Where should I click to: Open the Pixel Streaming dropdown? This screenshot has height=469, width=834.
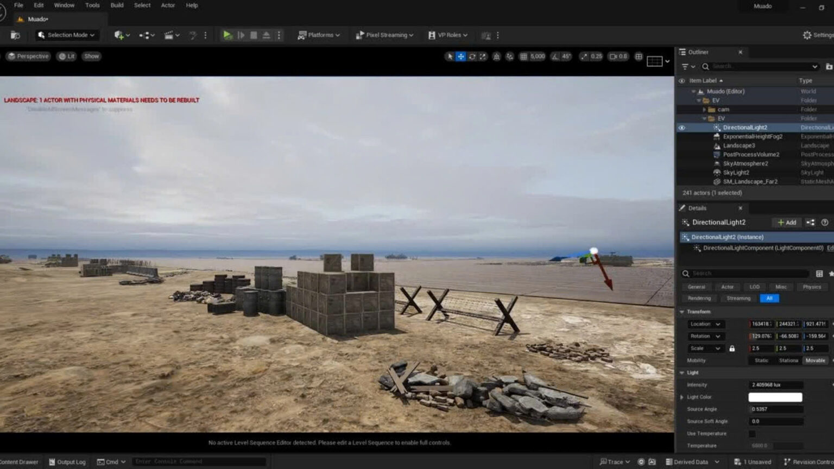click(x=384, y=35)
